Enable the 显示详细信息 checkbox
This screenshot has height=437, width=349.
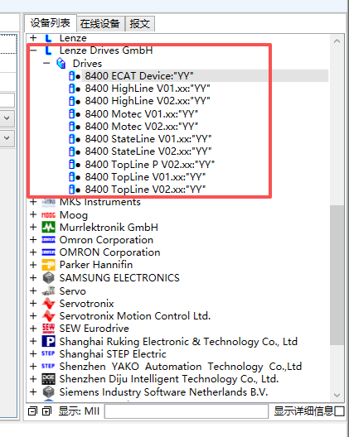click(340, 411)
